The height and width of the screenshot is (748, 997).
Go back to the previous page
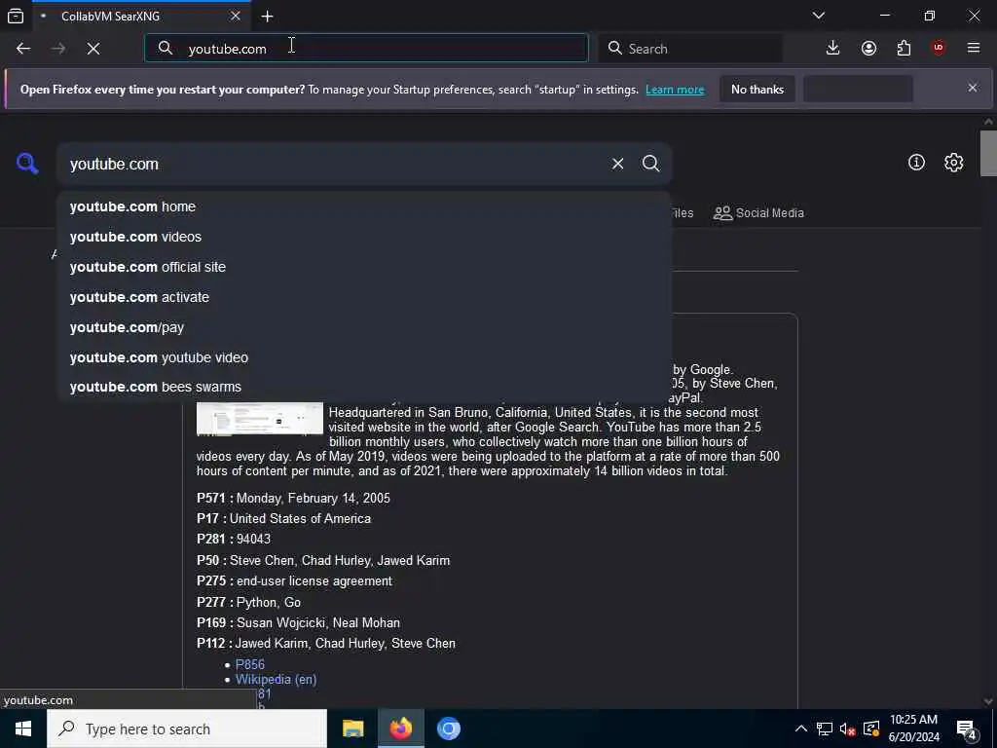23,49
